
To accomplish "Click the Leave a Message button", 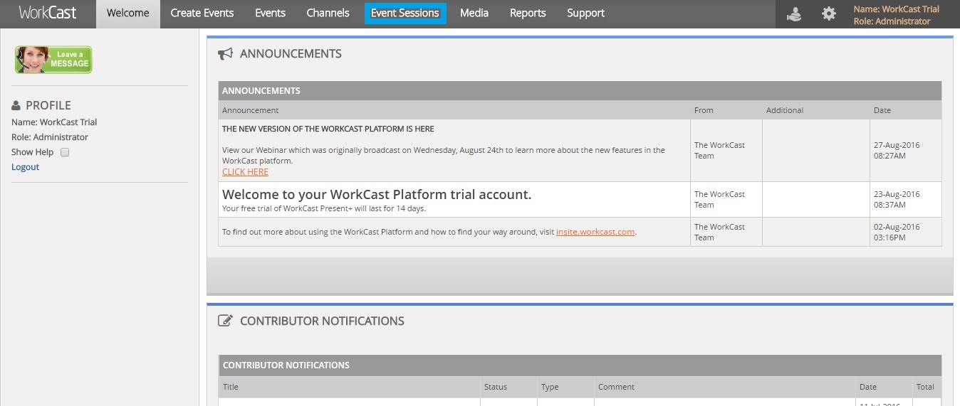I will coord(53,60).
